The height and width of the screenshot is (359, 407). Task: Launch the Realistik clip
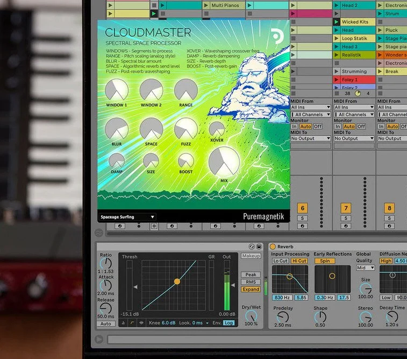tap(337, 55)
